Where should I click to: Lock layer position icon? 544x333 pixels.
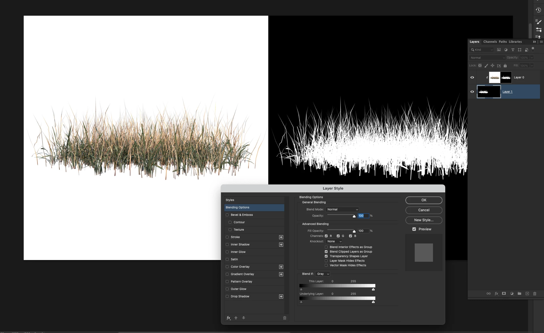492,66
